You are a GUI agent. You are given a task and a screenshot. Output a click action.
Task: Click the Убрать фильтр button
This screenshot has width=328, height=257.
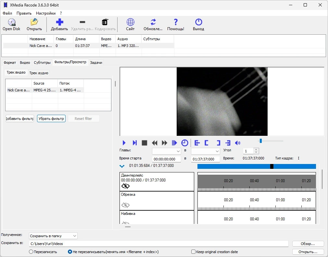point(51,119)
